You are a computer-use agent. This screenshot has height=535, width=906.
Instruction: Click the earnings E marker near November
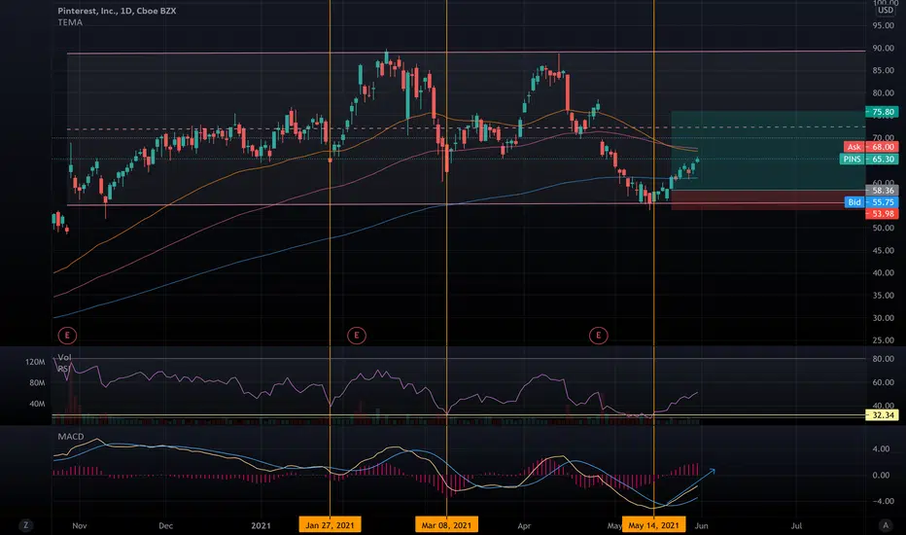[x=68, y=335]
